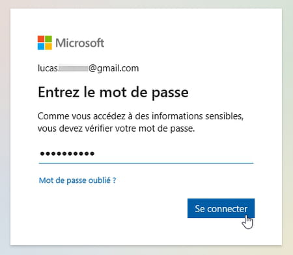
Task: Click the blue square in Microsoft logo
Action: 41,46
